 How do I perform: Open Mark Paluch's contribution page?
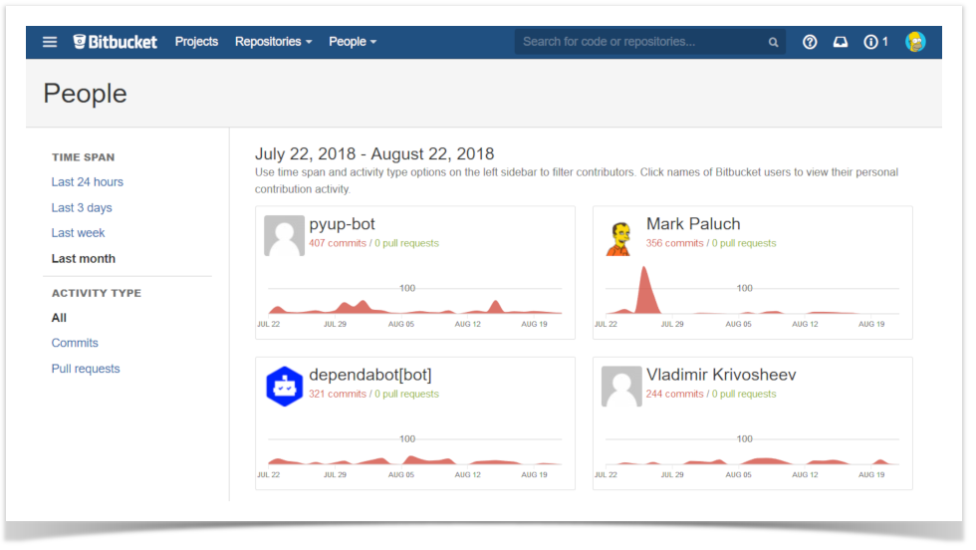click(x=693, y=224)
